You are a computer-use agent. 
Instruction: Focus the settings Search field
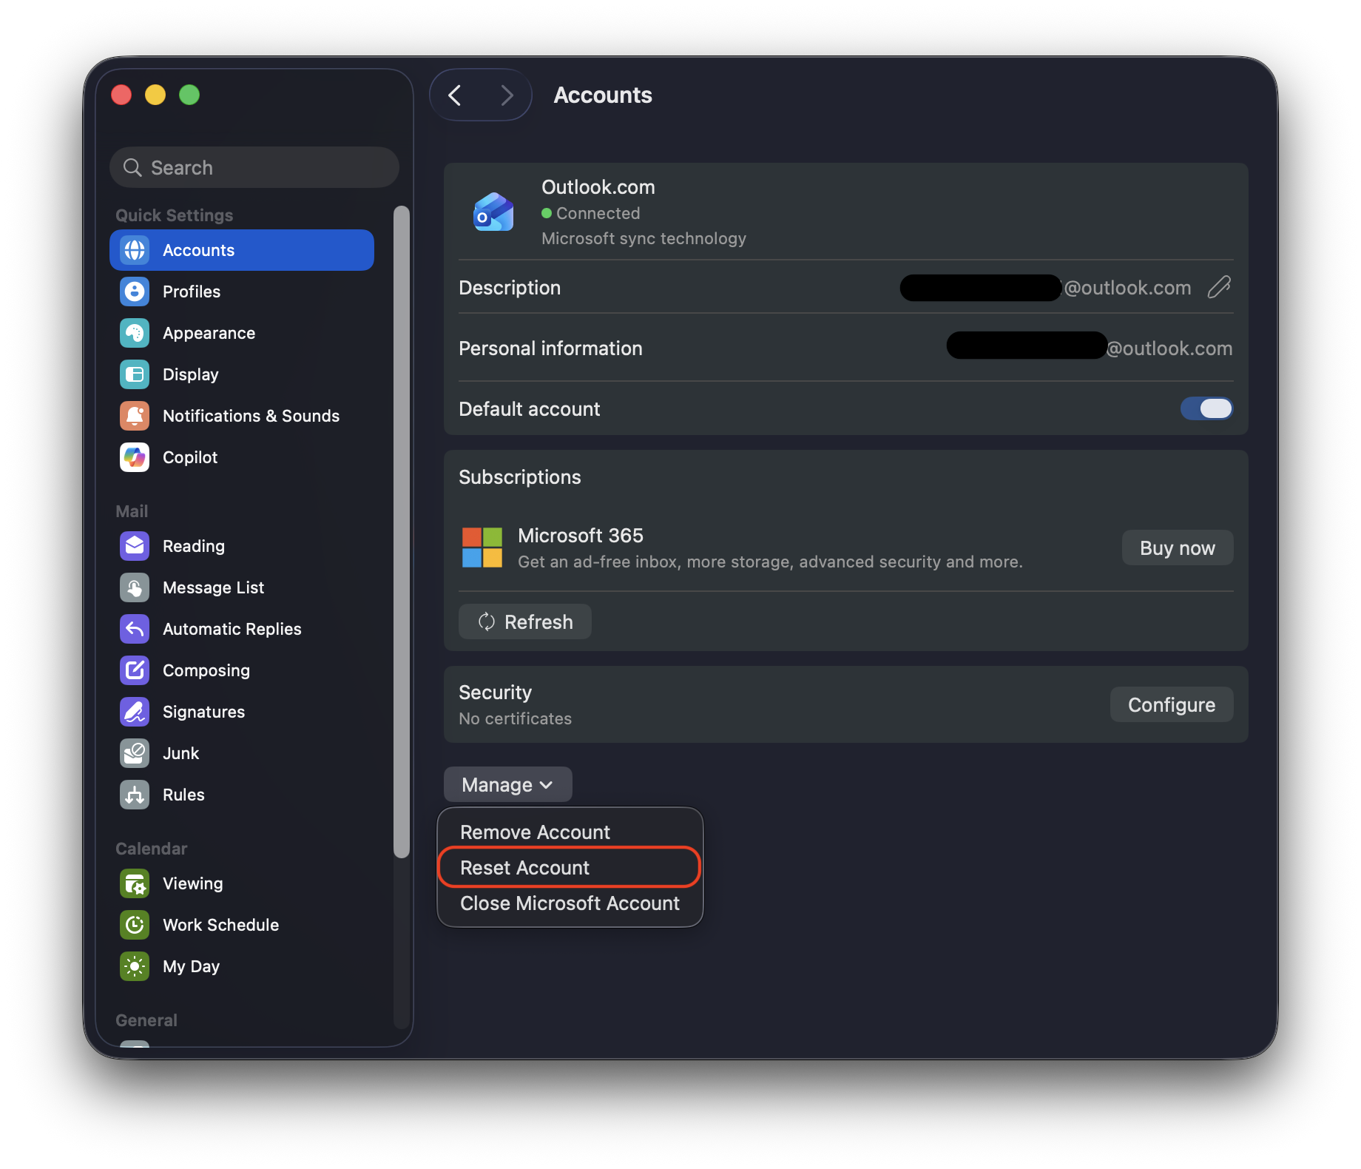click(x=254, y=168)
